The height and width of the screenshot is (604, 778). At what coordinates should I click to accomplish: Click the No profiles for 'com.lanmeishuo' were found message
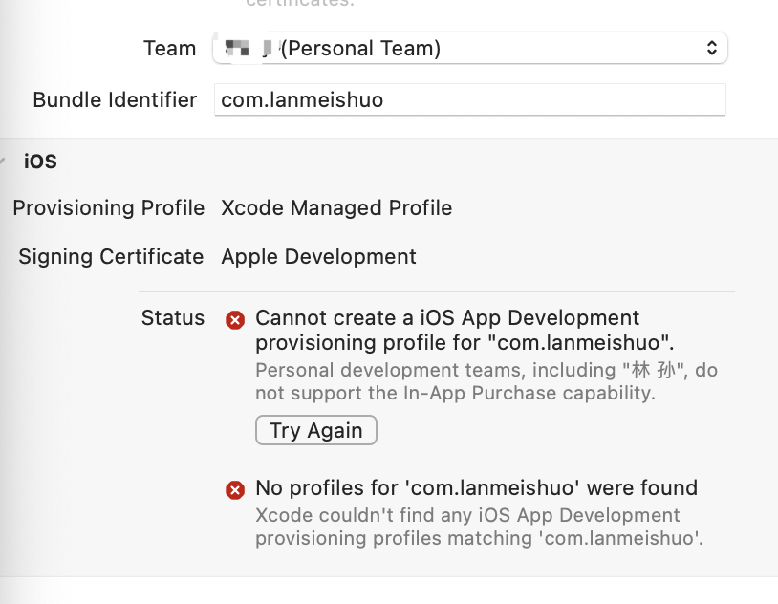click(476, 487)
